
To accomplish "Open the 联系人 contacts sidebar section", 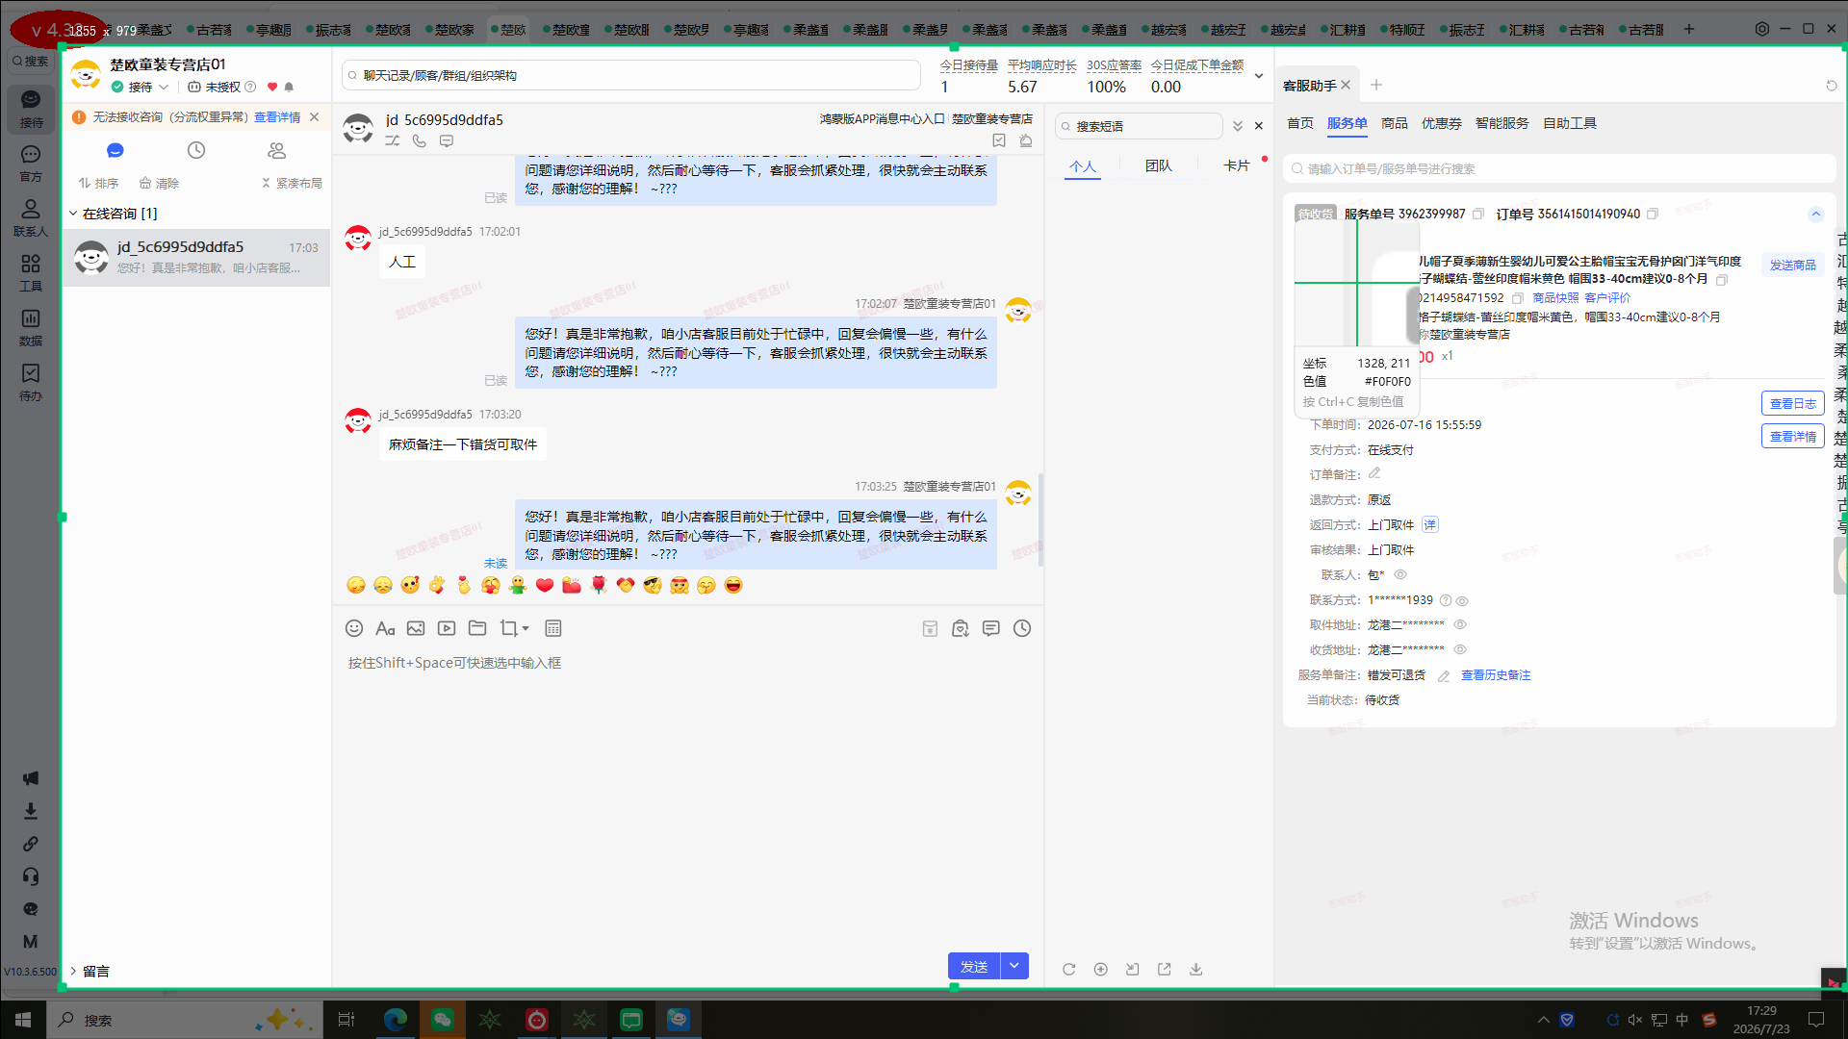I will pos(31,217).
